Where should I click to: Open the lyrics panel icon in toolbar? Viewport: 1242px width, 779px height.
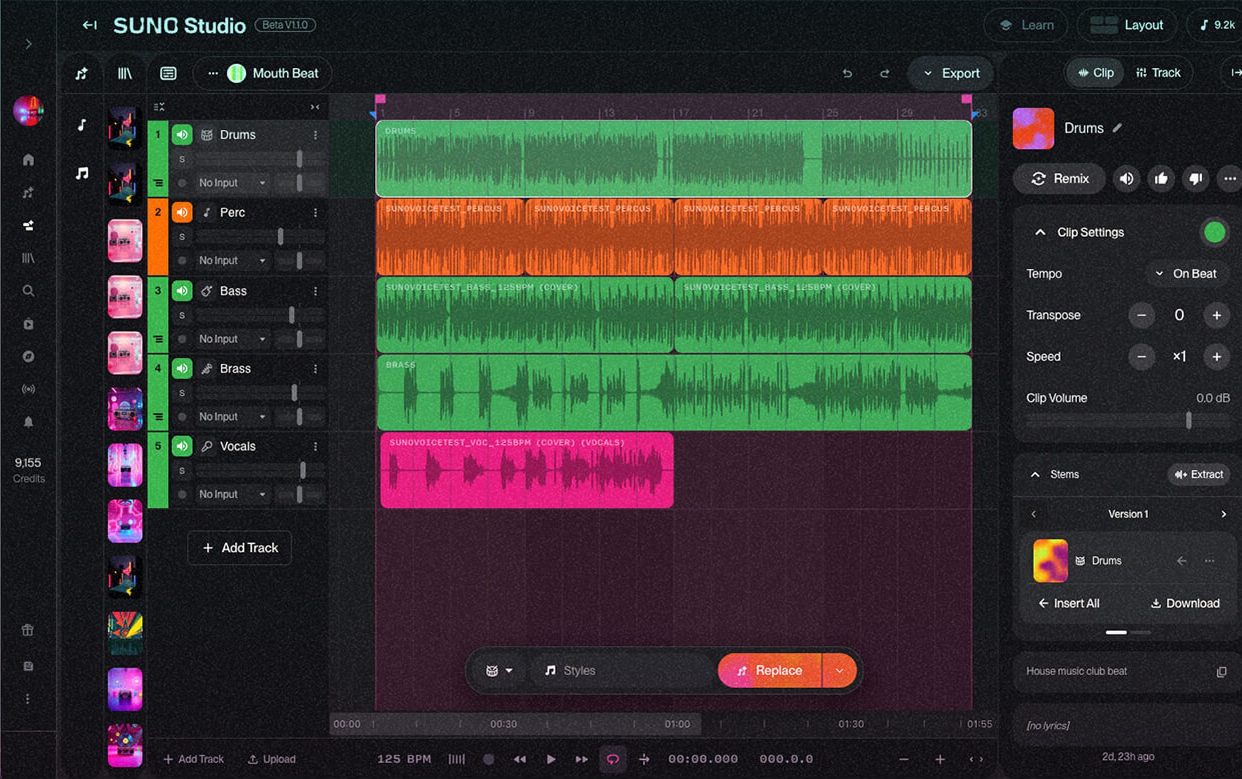(168, 73)
